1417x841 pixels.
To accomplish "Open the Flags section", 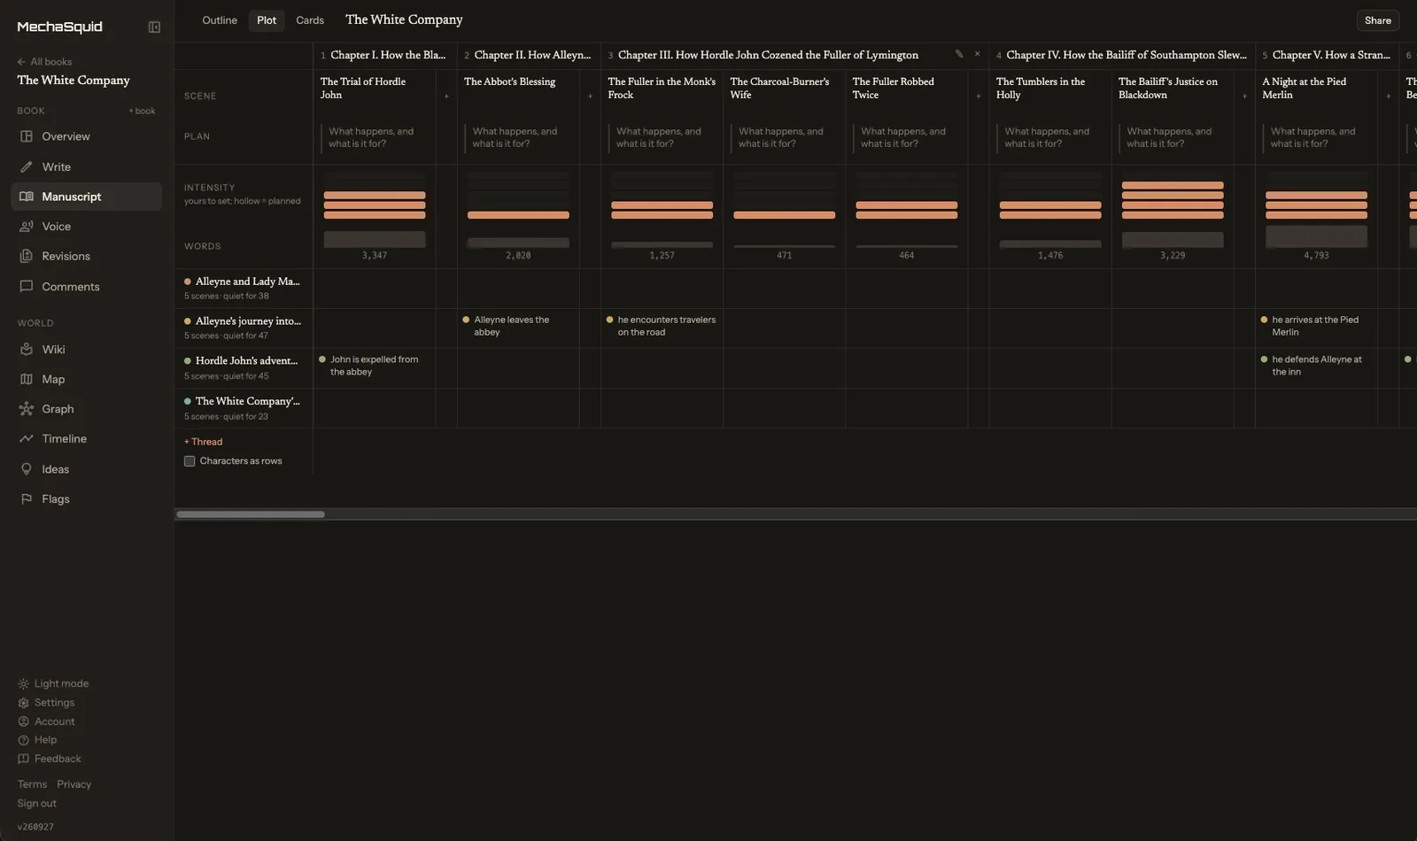I will click(x=86, y=499).
